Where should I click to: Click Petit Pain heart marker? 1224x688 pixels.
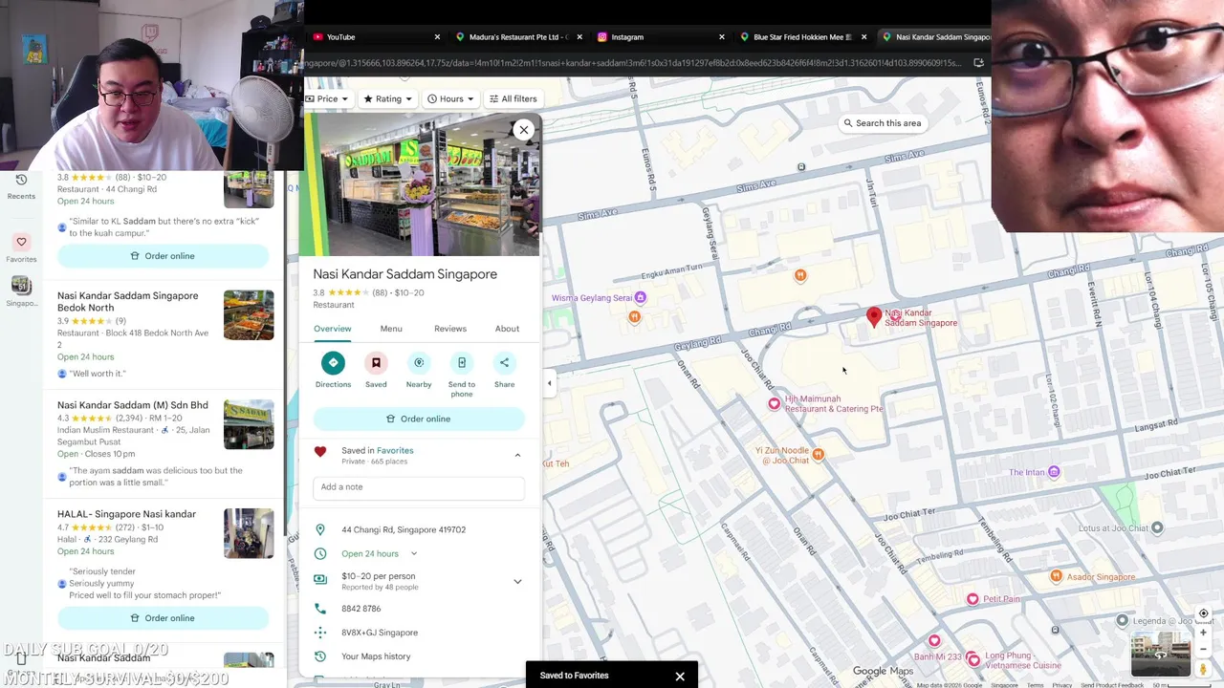(973, 599)
